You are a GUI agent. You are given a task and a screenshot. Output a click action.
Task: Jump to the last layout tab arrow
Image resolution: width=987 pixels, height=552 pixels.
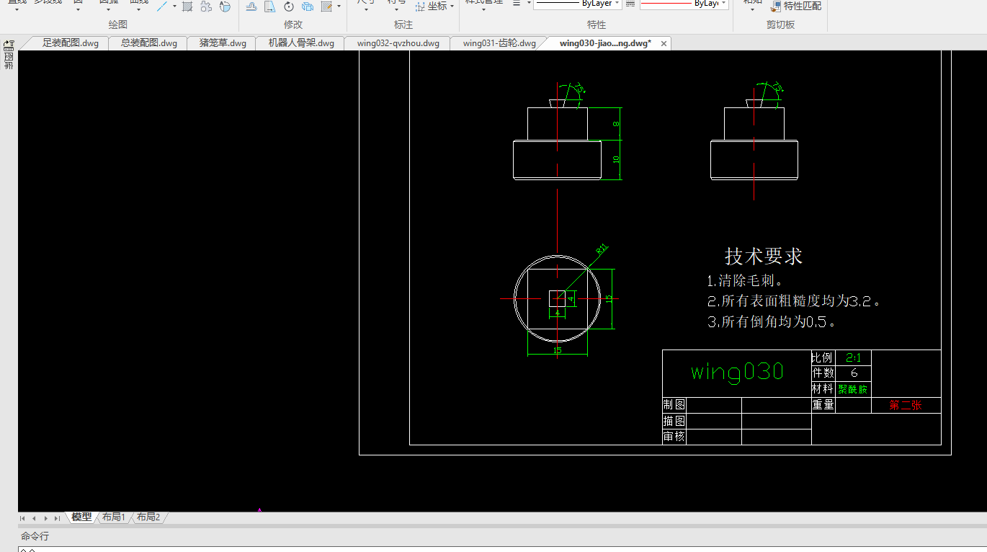pyautogui.click(x=57, y=518)
